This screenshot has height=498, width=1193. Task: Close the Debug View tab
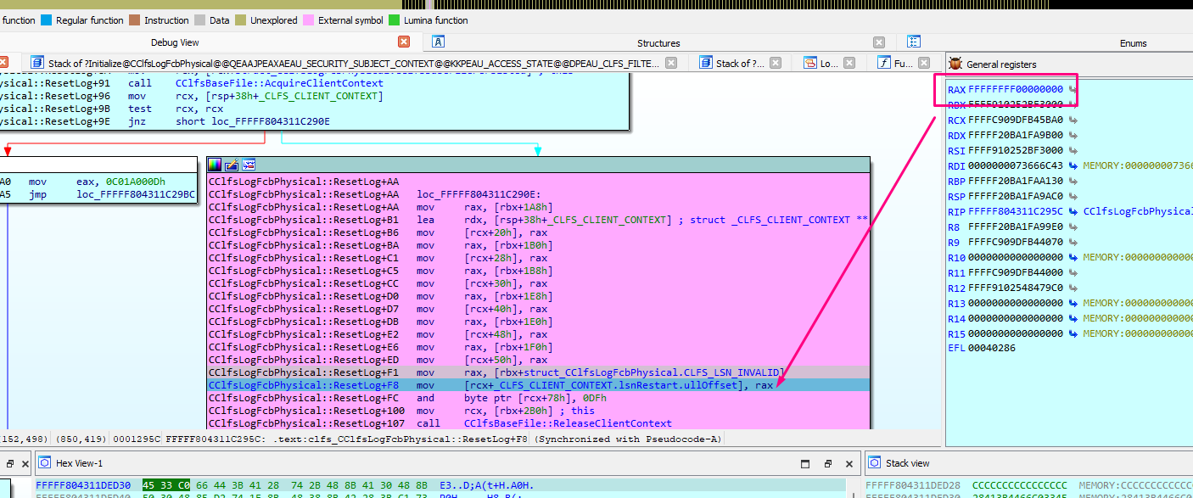coord(404,42)
